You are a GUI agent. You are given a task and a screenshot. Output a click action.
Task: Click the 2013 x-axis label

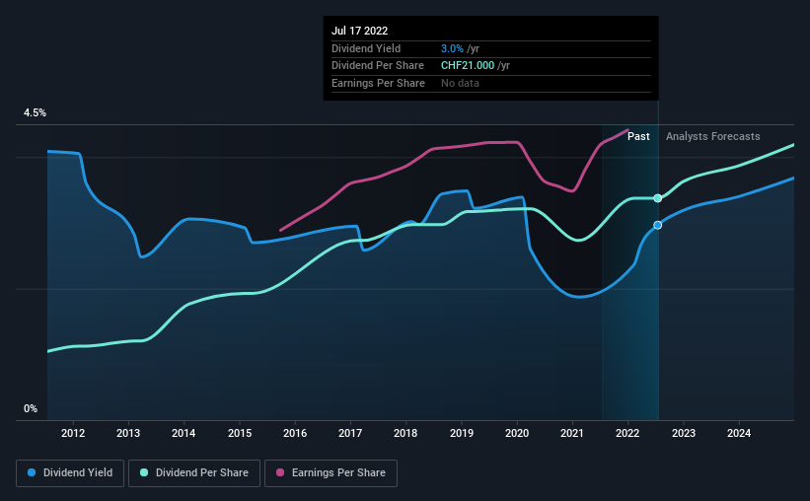click(x=128, y=433)
